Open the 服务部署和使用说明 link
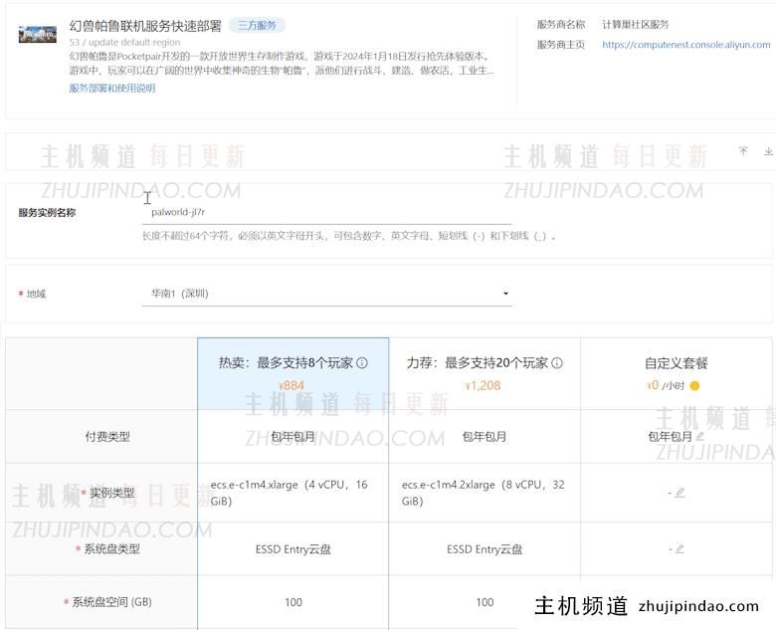Image resolution: width=776 pixels, height=630 pixels. pos(112,89)
